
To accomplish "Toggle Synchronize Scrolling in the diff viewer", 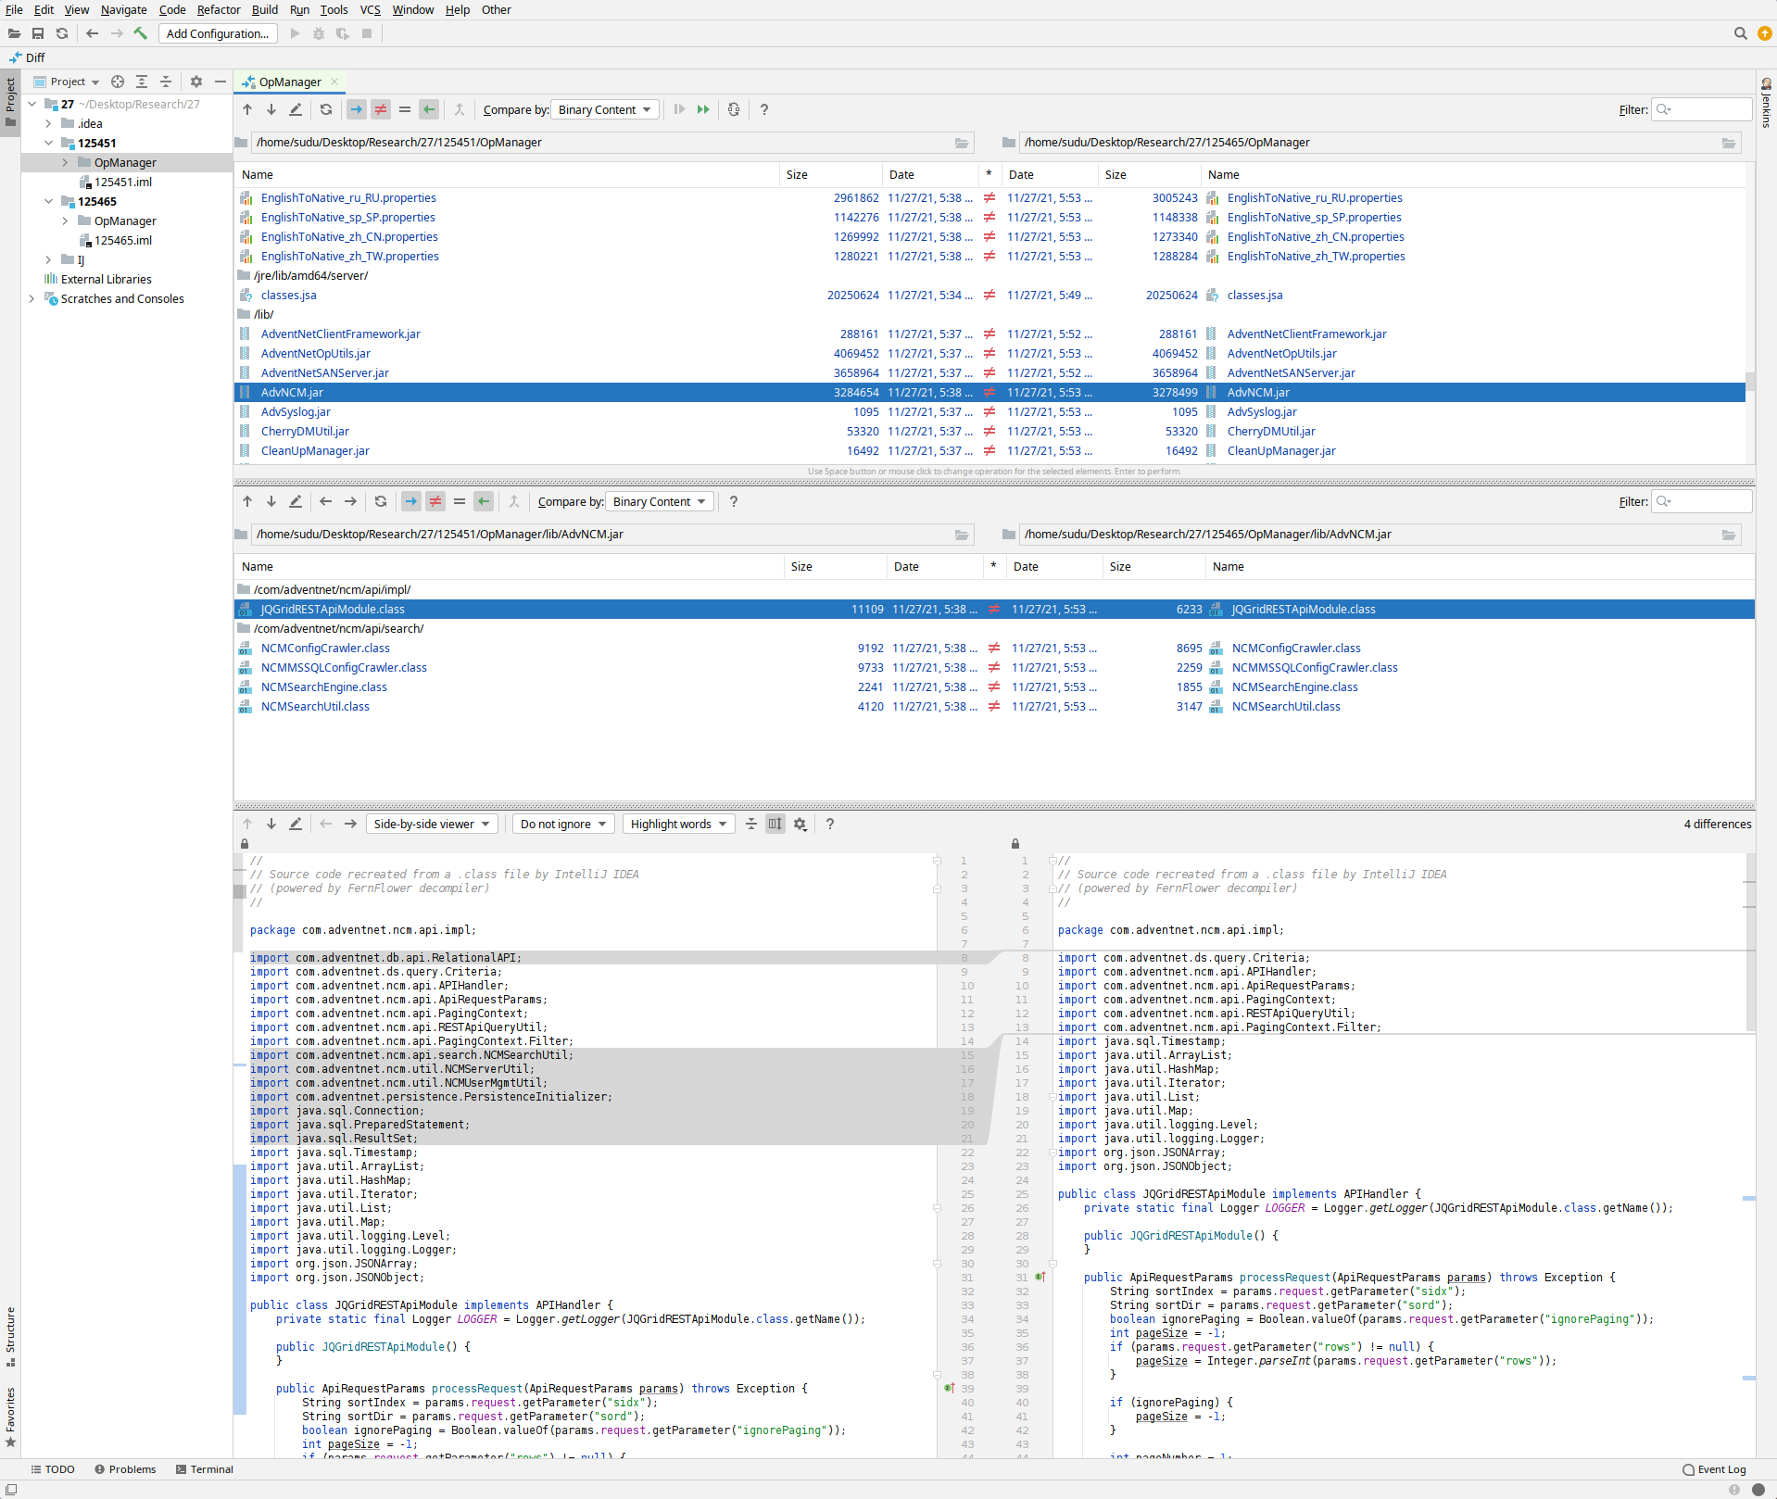I will [775, 824].
